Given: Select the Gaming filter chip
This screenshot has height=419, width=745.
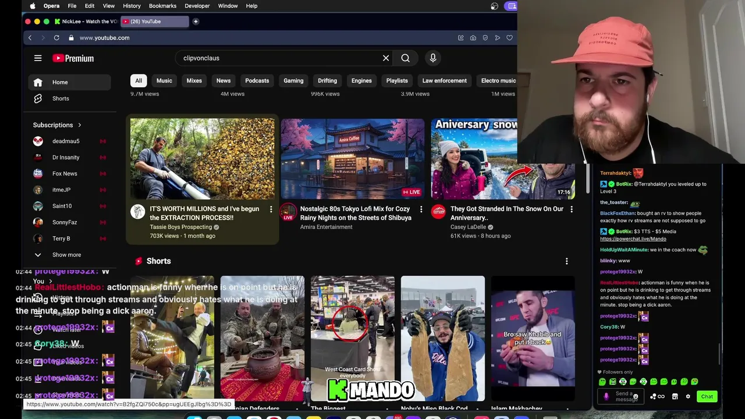Looking at the screenshot, I should [293, 81].
